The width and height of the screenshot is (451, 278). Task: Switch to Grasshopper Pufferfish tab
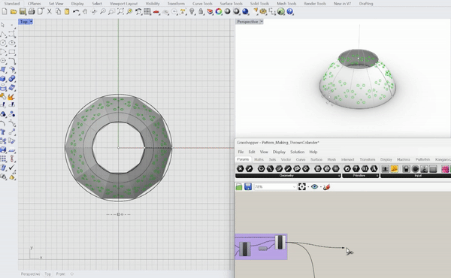422,159
